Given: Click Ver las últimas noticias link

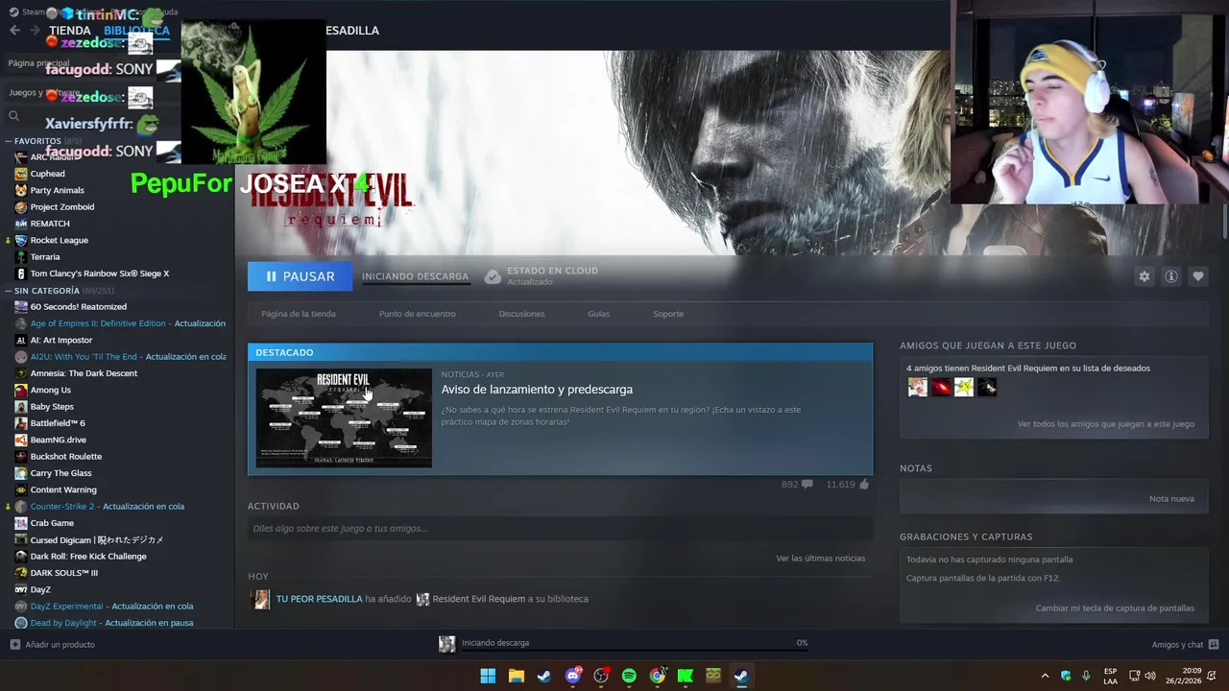Looking at the screenshot, I should tap(821, 559).
